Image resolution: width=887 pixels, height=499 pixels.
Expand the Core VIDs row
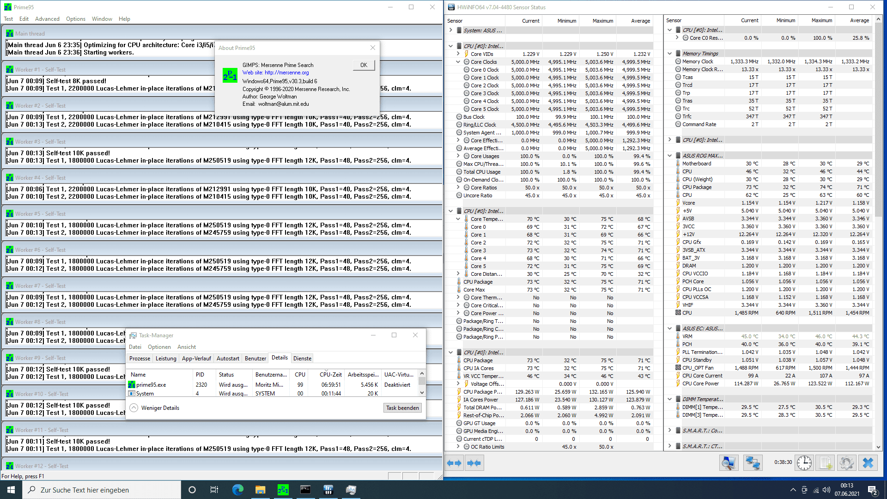click(458, 54)
